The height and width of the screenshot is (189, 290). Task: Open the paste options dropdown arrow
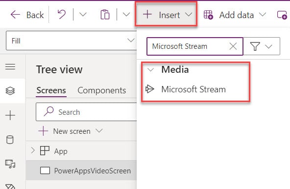pos(126,14)
